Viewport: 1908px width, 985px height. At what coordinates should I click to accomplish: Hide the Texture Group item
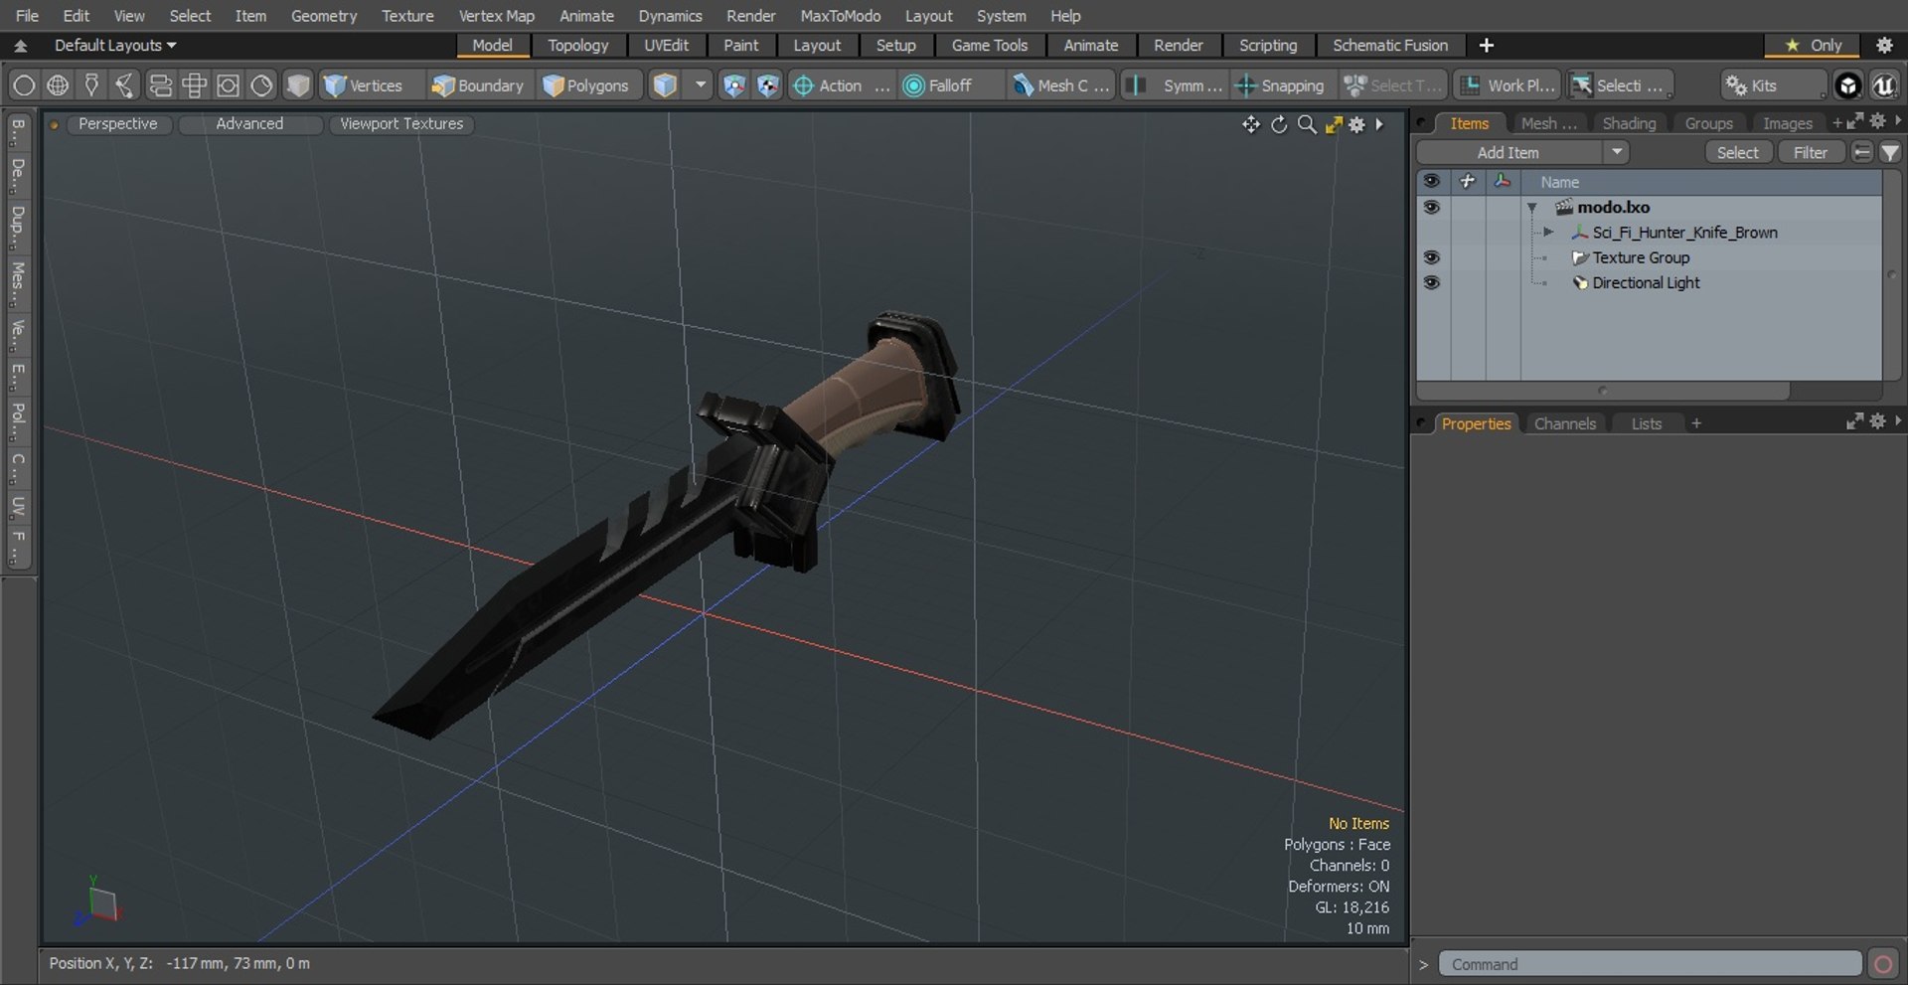coord(1431,257)
